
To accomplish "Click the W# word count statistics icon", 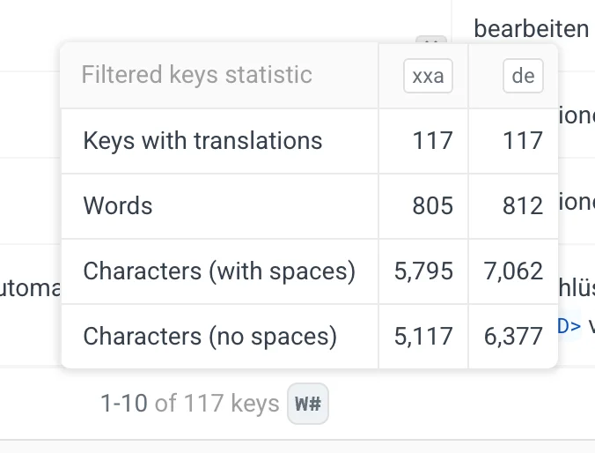I will [x=307, y=405].
